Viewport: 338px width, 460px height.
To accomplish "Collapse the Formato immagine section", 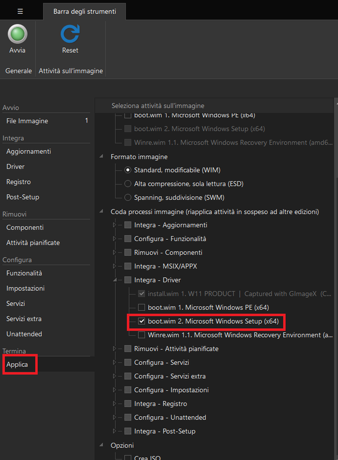I will [102, 156].
